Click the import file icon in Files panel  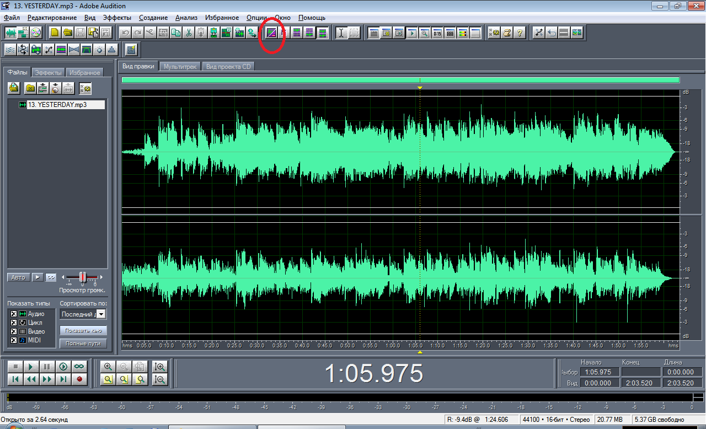pos(14,88)
